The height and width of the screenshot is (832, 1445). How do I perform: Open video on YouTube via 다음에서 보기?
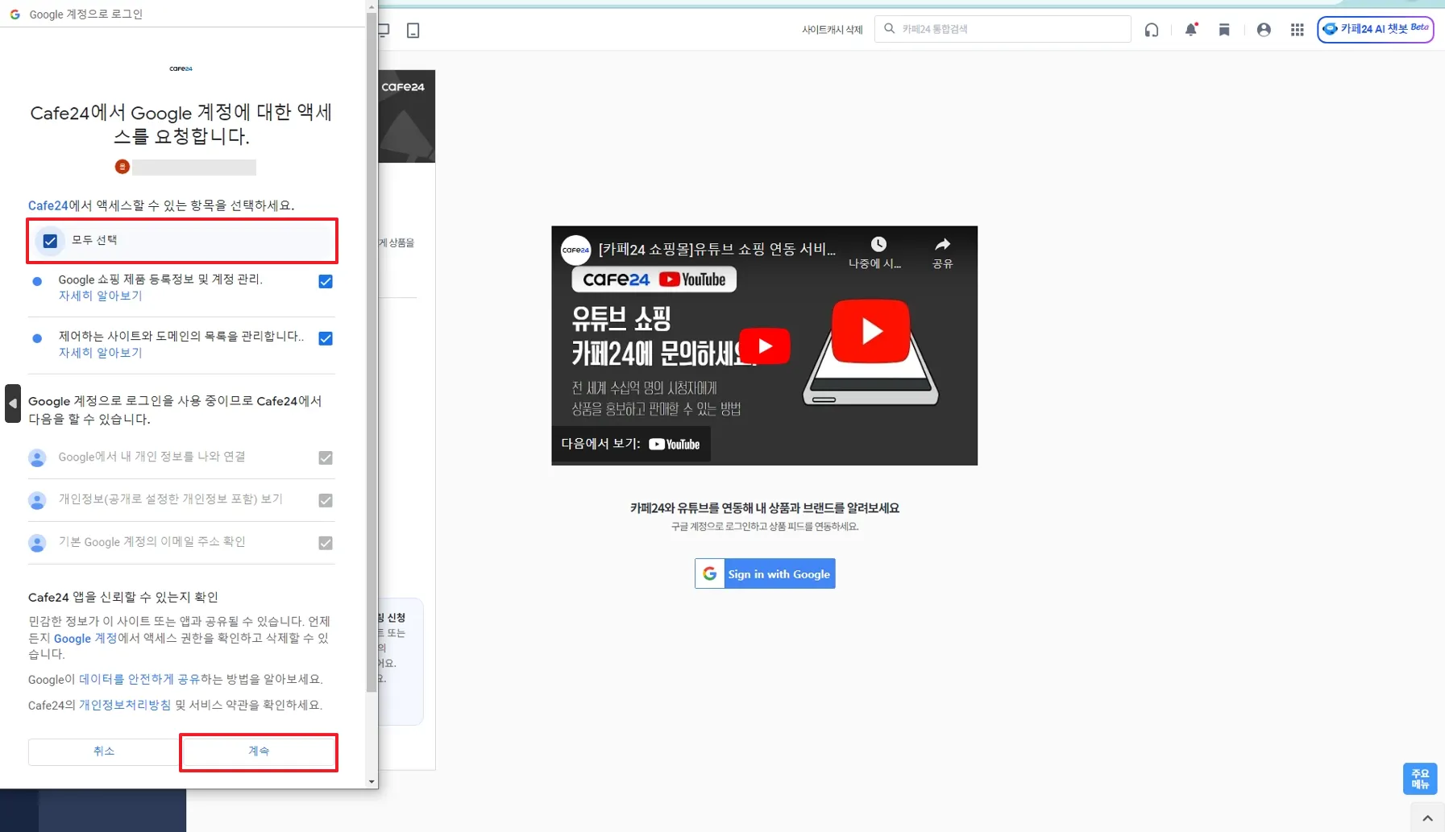click(631, 444)
